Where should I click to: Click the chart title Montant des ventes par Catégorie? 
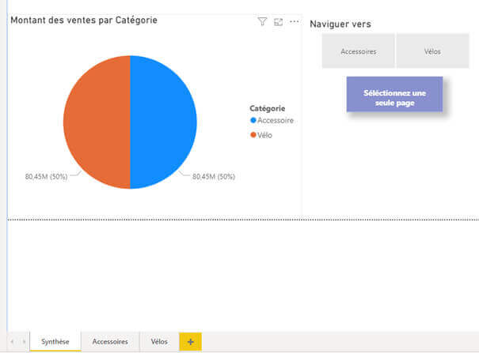(x=84, y=20)
